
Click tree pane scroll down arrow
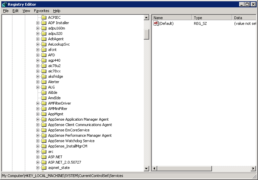(146, 168)
